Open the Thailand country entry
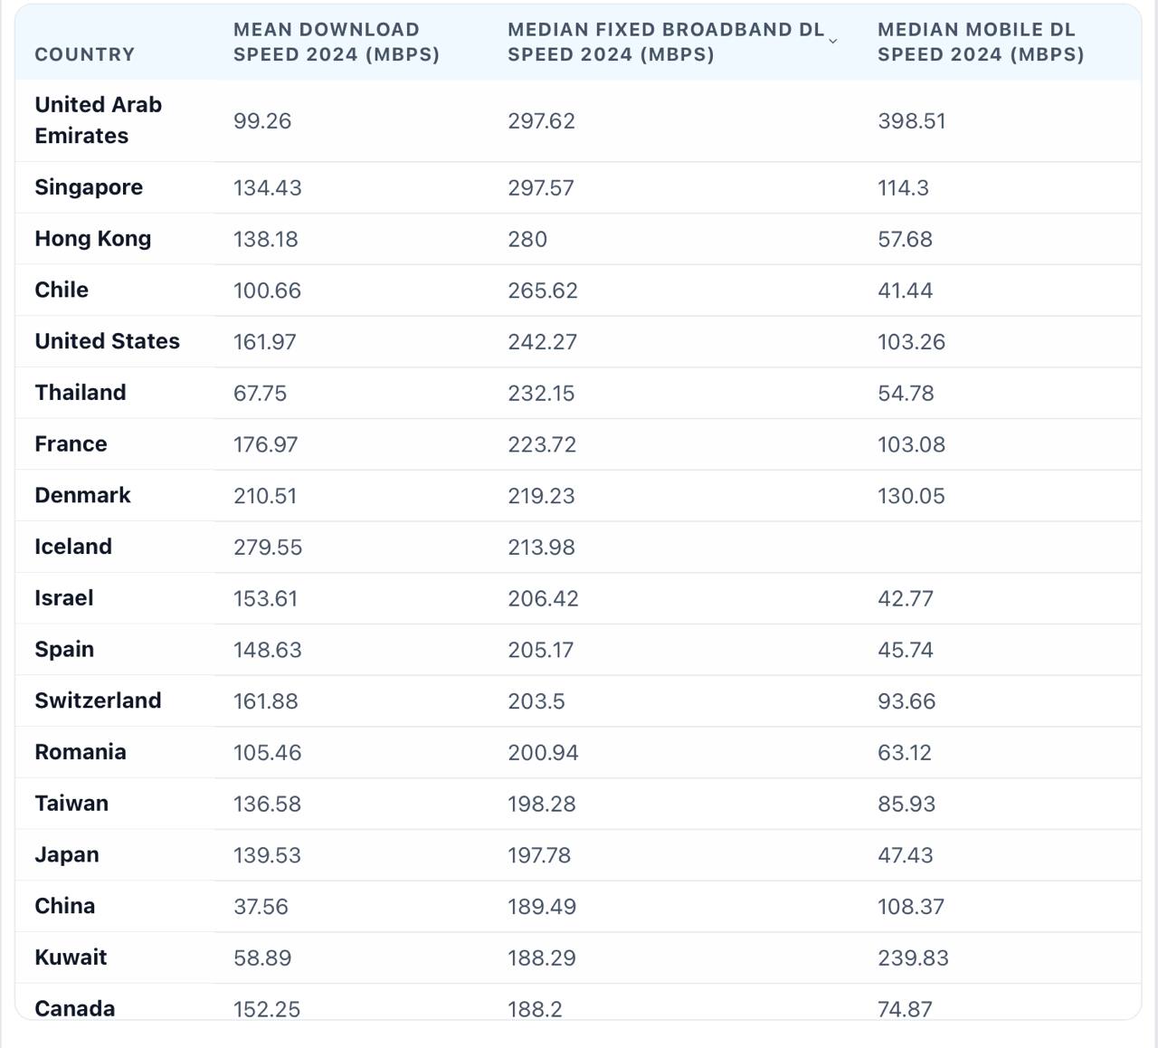The width and height of the screenshot is (1158, 1048). [x=81, y=393]
